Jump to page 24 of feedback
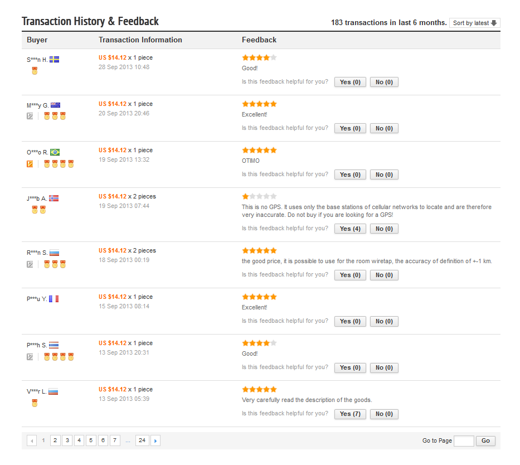 click(142, 440)
